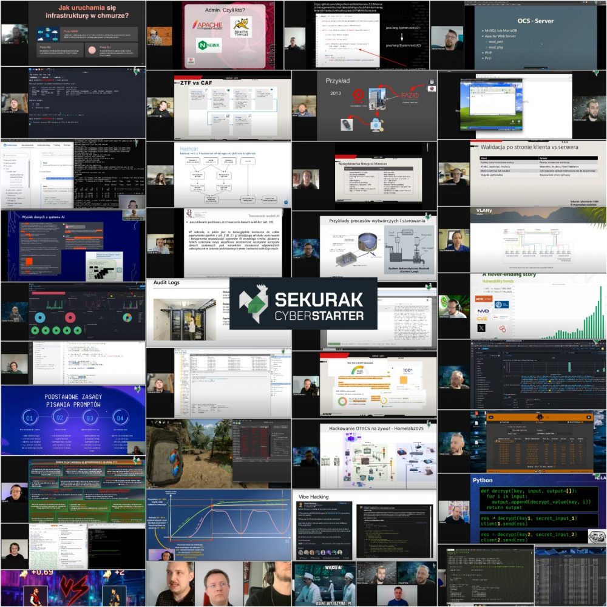Click the blue donut chart on dashboard

click(40, 317)
